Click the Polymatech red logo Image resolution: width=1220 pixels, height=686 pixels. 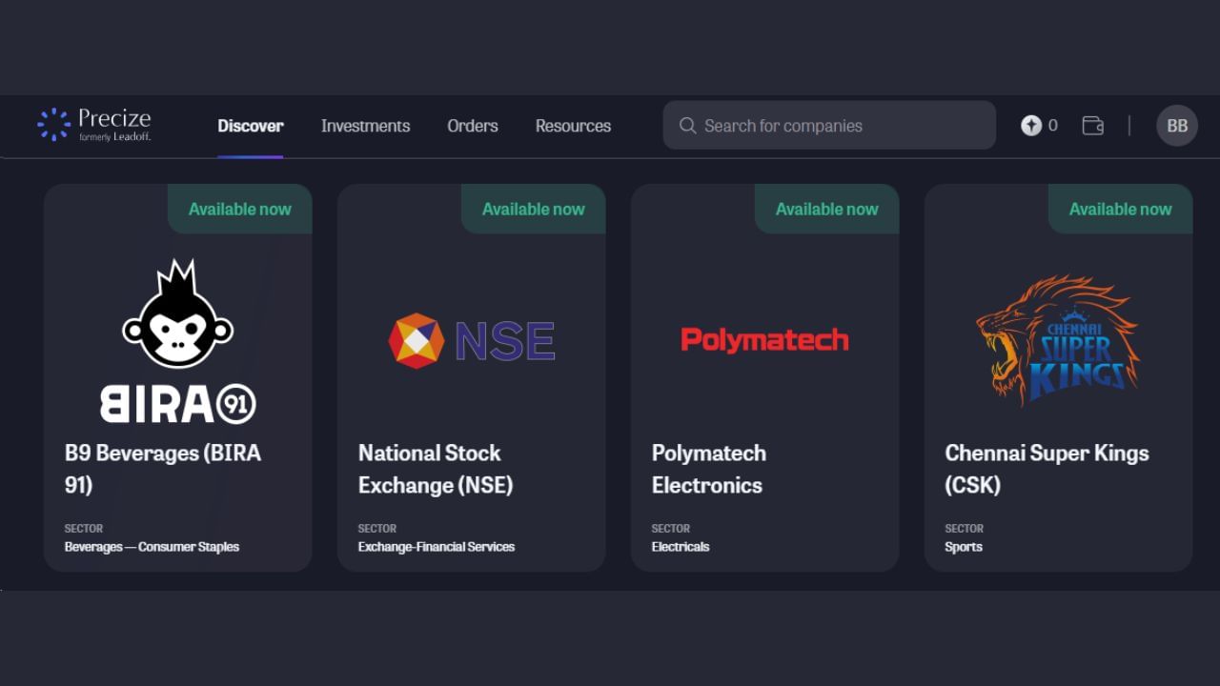(764, 340)
